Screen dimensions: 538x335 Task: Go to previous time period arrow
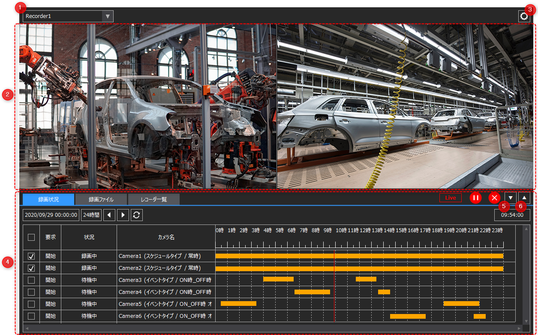(109, 215)
